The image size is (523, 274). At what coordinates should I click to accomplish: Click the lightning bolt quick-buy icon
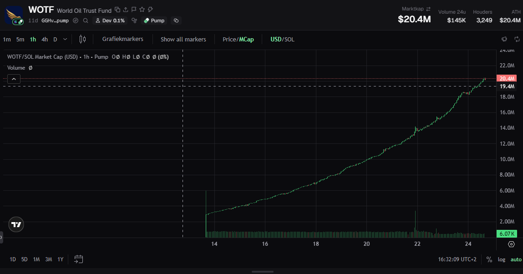(x=150, y=10)
